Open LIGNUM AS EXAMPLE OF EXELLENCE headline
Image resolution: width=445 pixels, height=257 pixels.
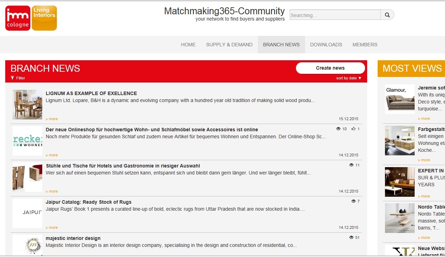click(91, 93)
